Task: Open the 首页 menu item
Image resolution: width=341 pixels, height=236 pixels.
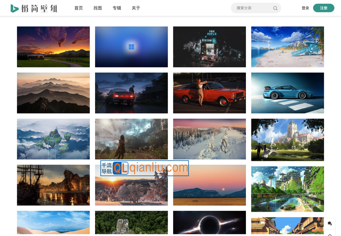Action: tap(78, 8)
